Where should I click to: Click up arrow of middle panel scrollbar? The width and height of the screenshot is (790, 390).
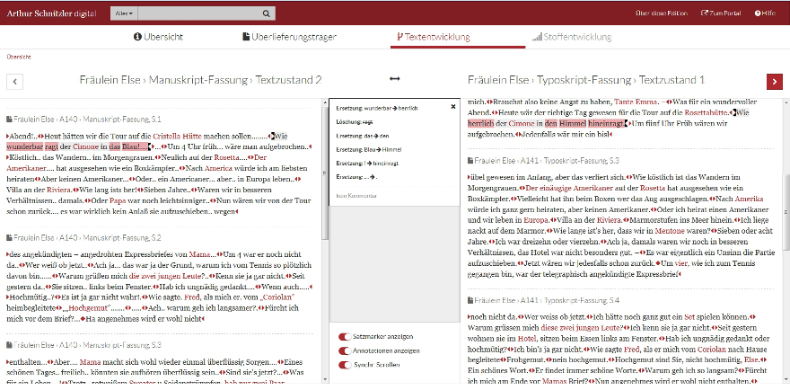[x=325, y=102]
